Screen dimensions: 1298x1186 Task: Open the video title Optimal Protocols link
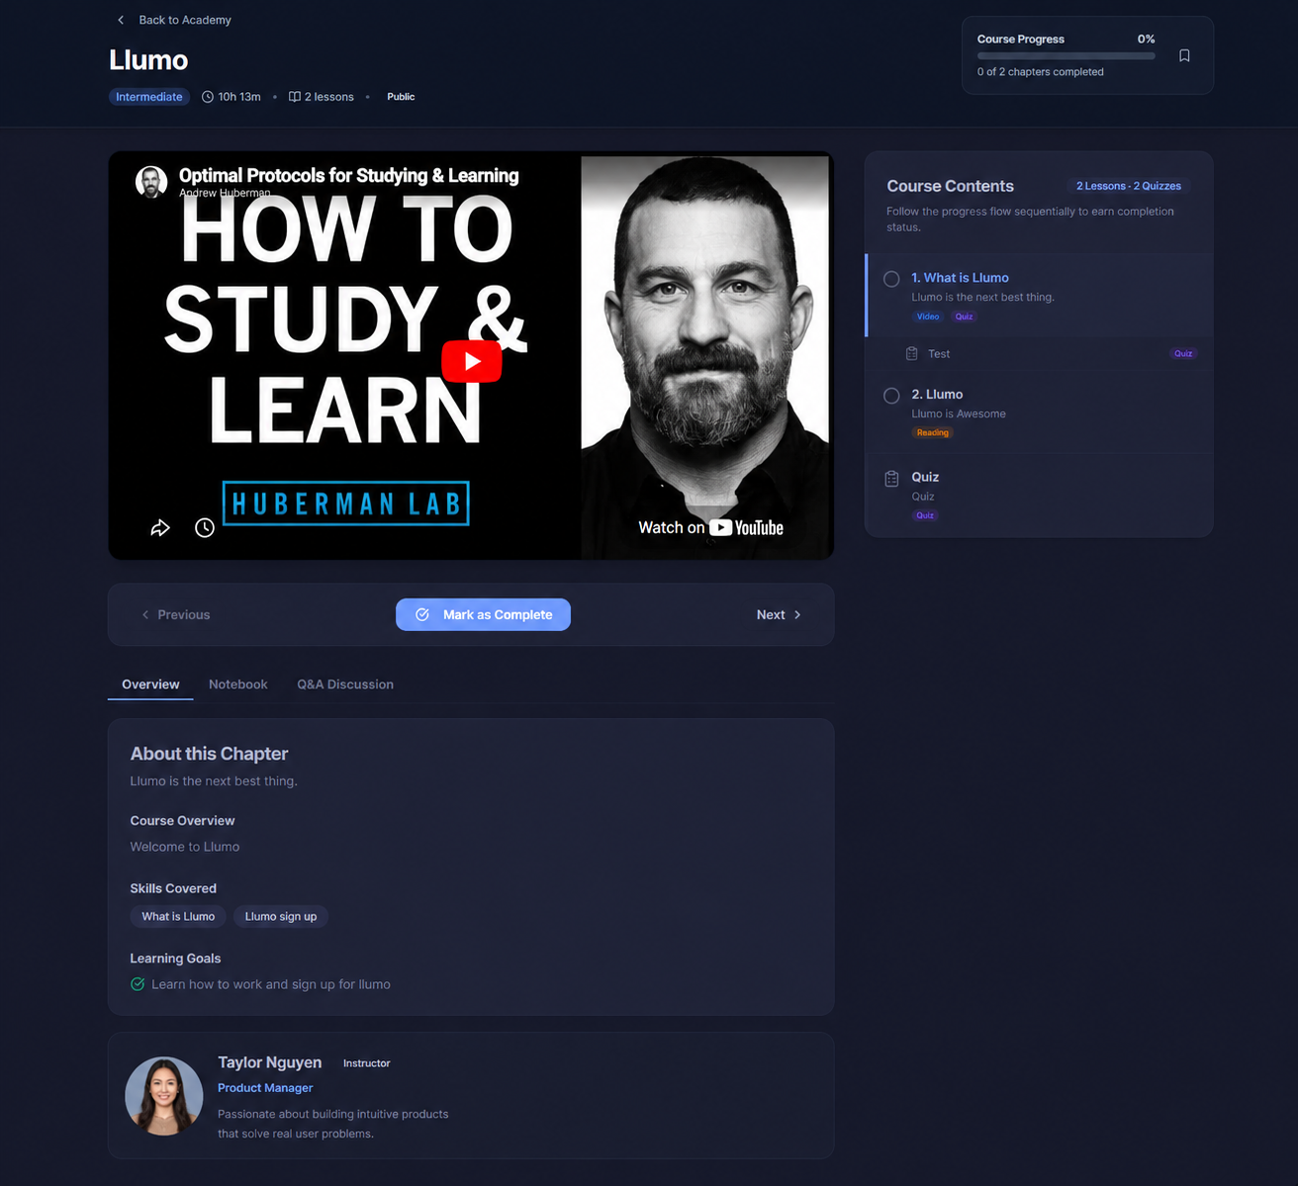click(348, 175)
